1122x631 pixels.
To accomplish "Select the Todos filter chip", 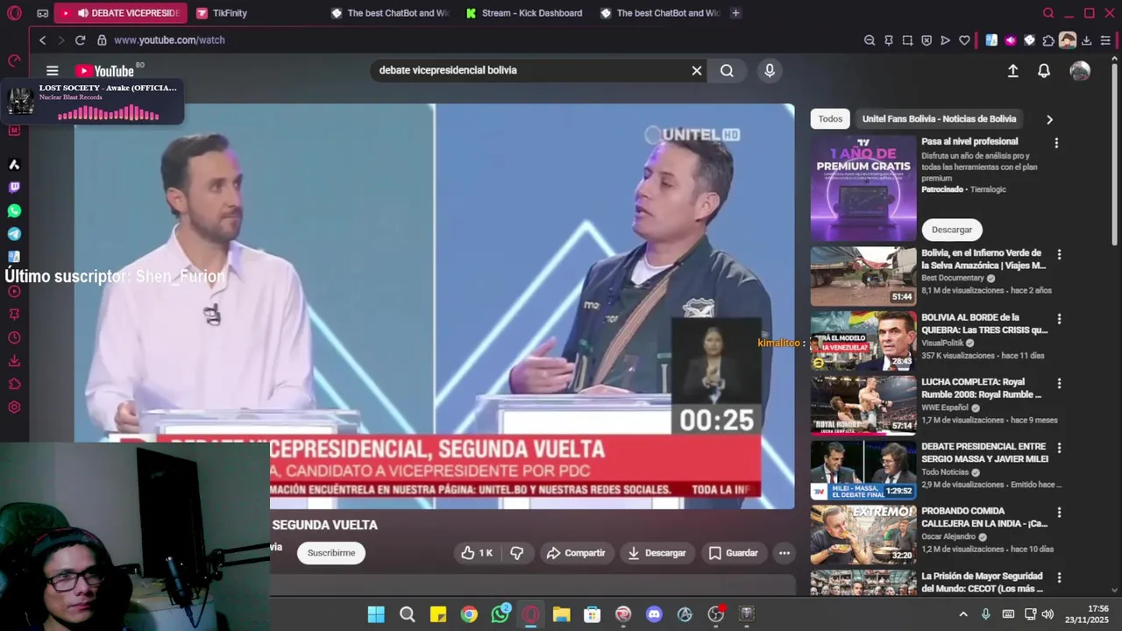I will point(830,119).
